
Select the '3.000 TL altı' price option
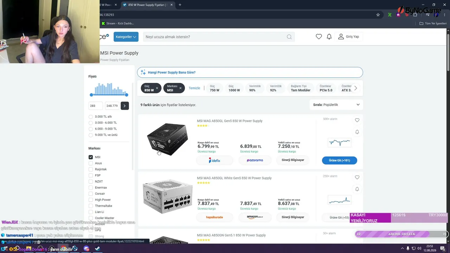click(91, 117)
